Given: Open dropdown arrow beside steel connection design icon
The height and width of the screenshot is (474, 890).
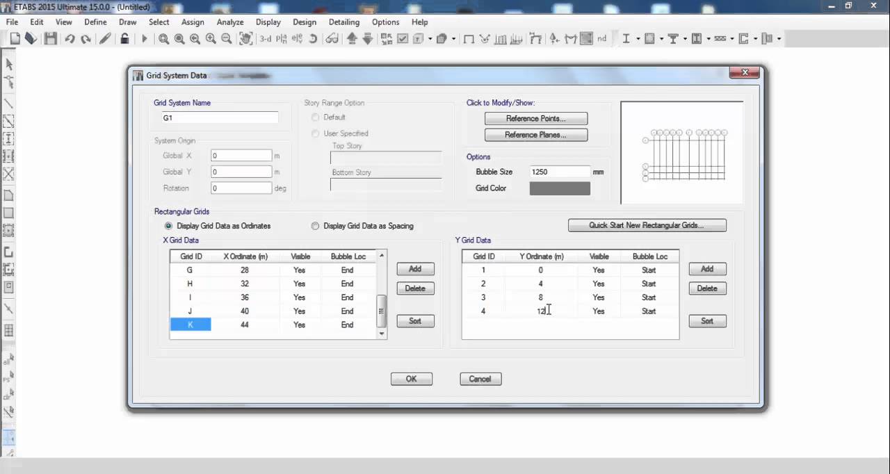Looking at the screenshot, I should pyautogui.click(x=779, y=39).
